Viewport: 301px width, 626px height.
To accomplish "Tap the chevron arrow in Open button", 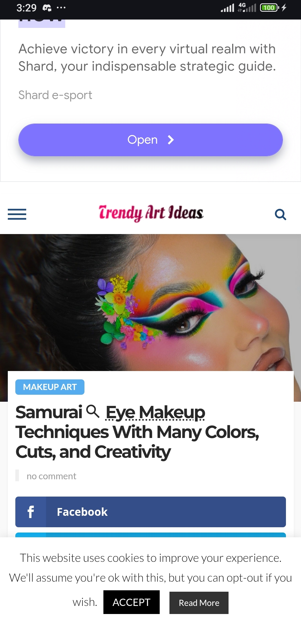I will [x=171, y=140].
